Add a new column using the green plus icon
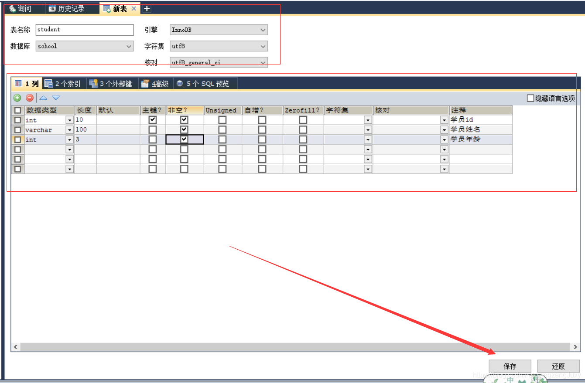 17,98
